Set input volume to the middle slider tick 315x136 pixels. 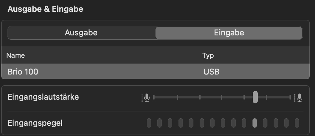(222, 97)
